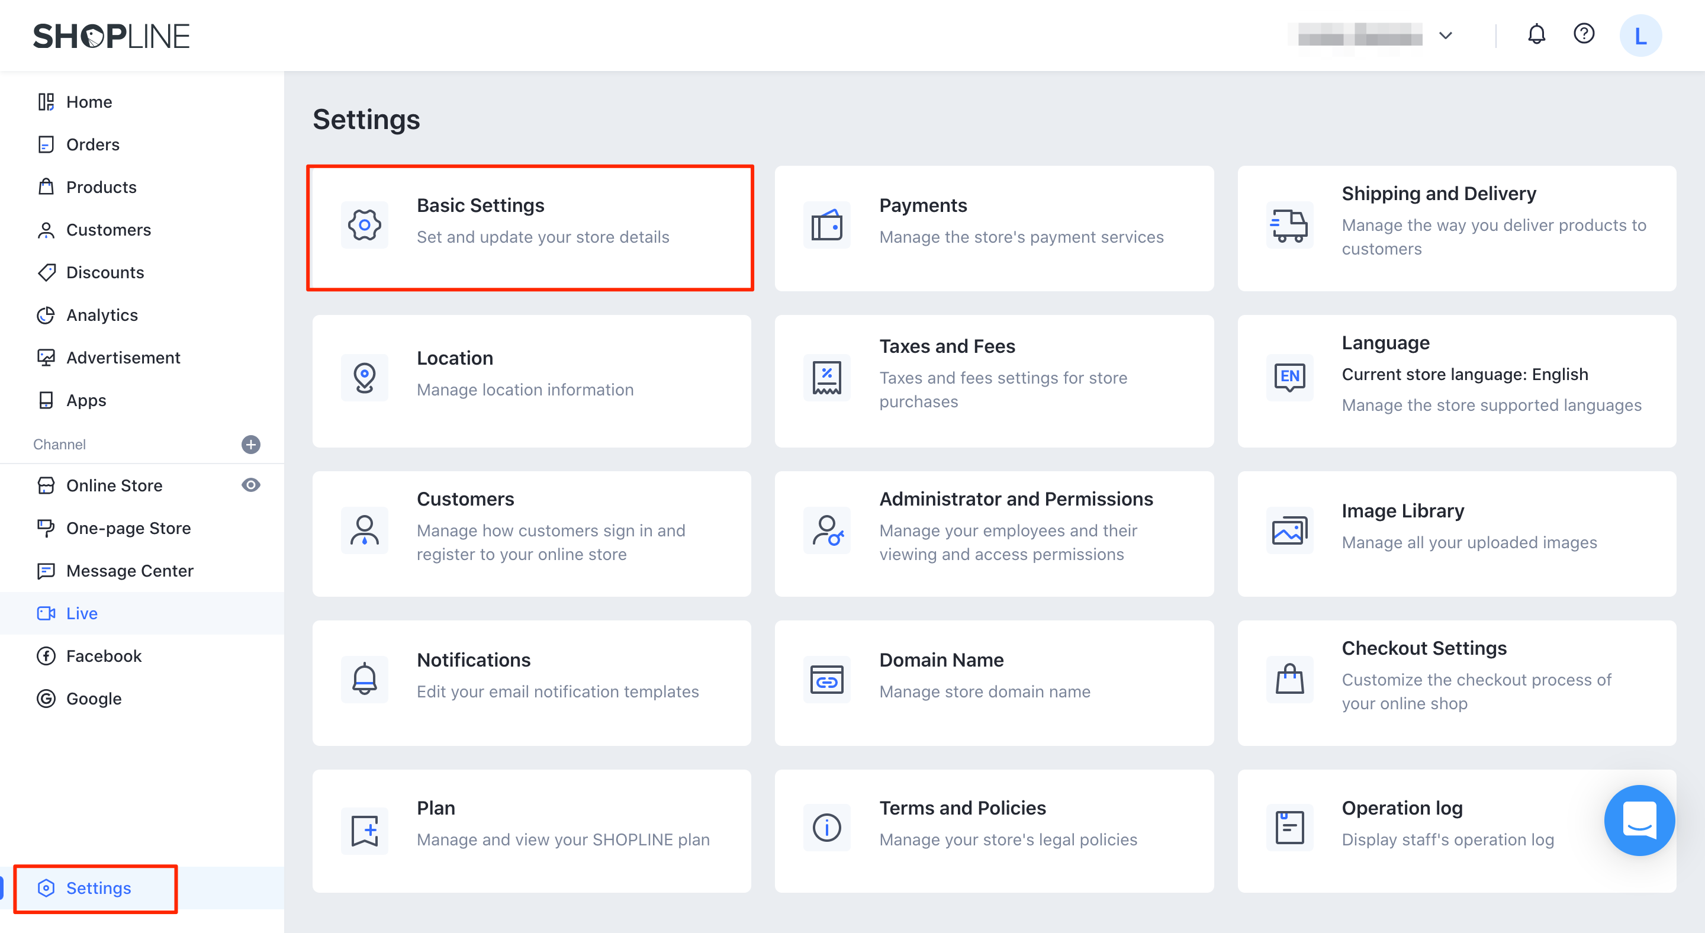Click the notification bell icon
Image resolution: width=1705 pixels, height=933 pixels.
pos(1536,34)
